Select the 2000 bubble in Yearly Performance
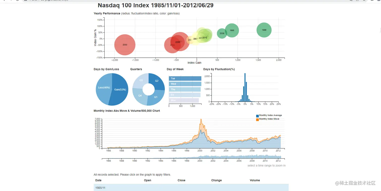The width and height of the screenshot is (381, 191). pos(125,45)
